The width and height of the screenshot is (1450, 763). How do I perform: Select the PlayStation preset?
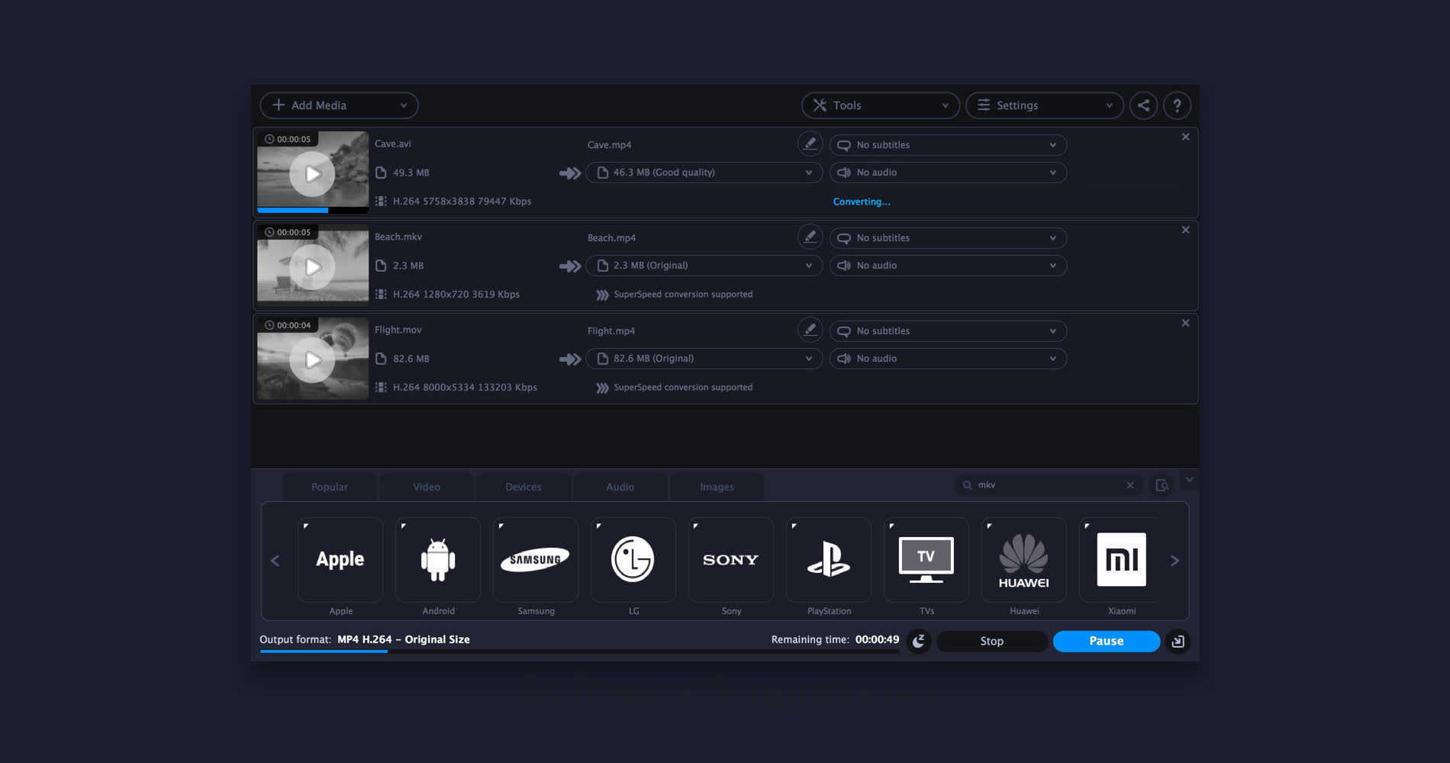click(828, 559)
